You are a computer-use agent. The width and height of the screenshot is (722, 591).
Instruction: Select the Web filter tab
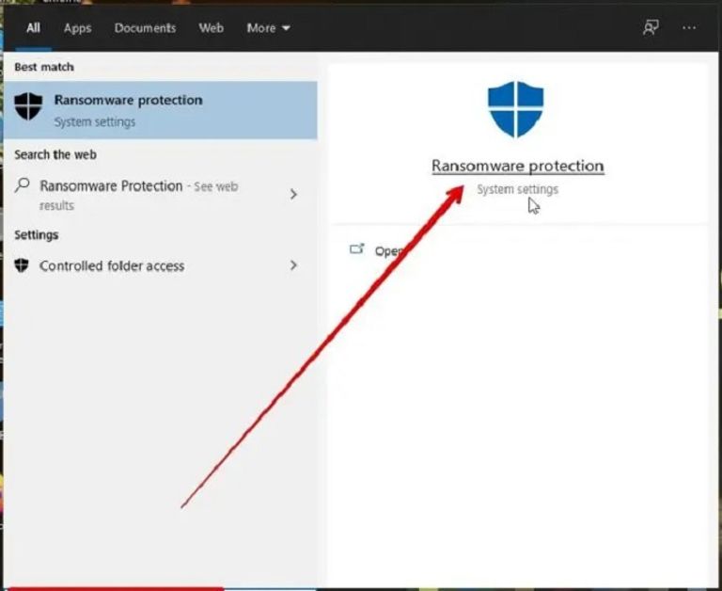(x=212, y=28)
